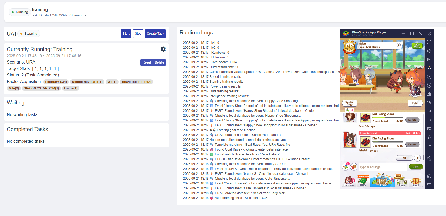Click Esper's avatar thumbnail in chat
This screenshot has height=216, width=446.
click(350, 118)
